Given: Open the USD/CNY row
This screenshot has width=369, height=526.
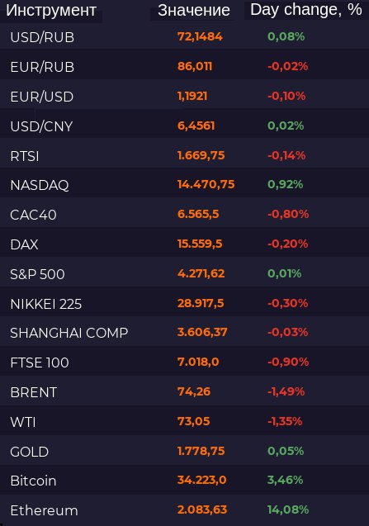Looking at the screenshot, I should tap(185, 126).
